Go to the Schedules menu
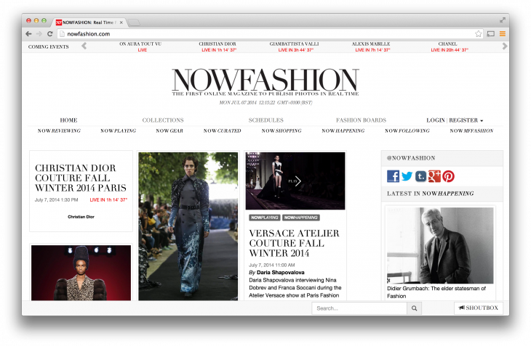This screenshot has height=346, width=531. point(266,120)
